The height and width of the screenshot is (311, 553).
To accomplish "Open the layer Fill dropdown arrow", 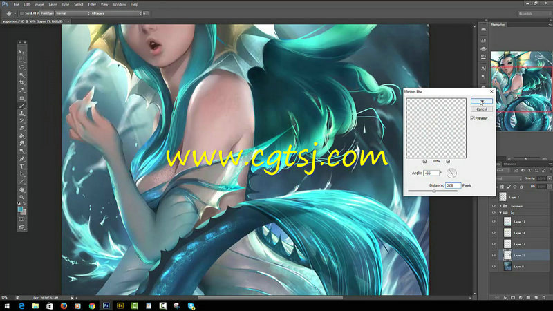I will pos(549,186).
